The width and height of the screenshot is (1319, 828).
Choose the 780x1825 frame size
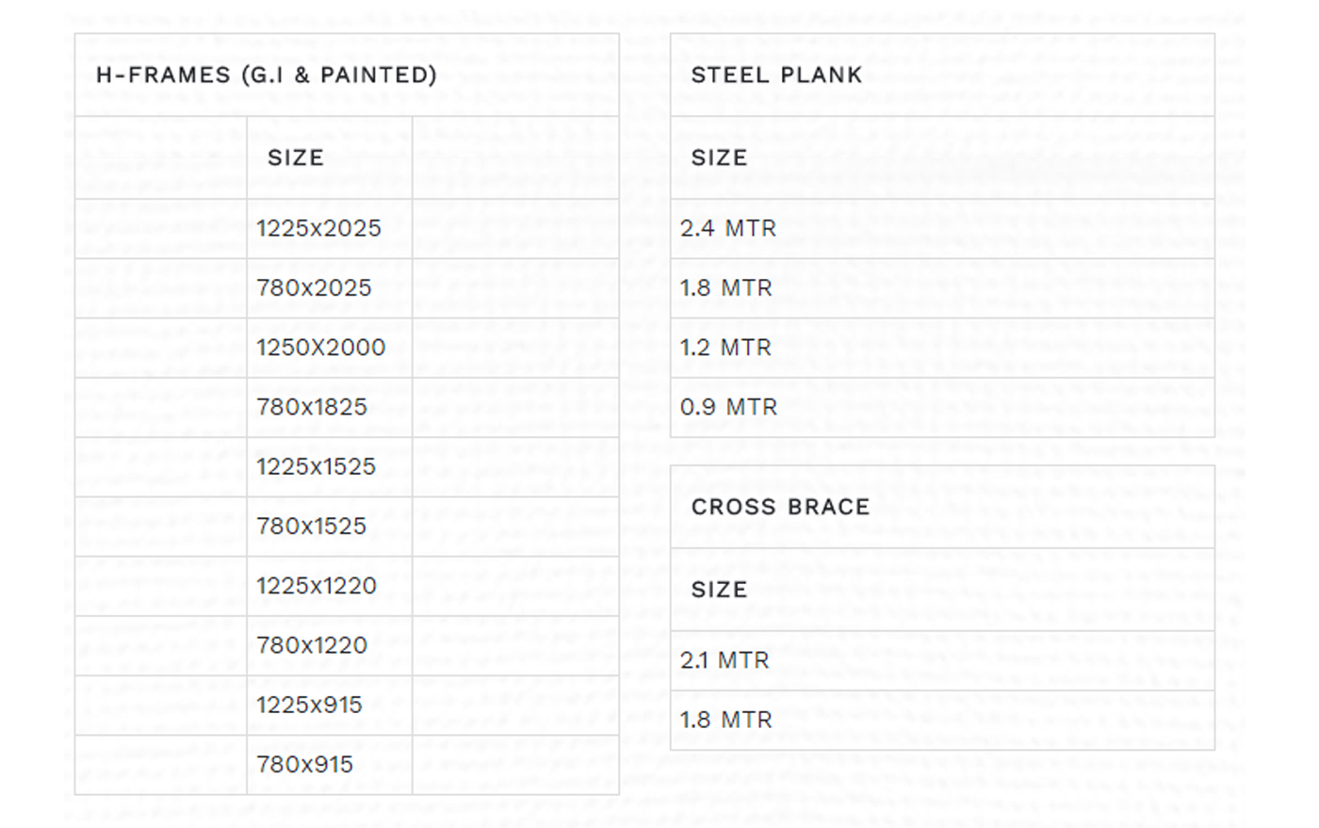coord(312,407)
